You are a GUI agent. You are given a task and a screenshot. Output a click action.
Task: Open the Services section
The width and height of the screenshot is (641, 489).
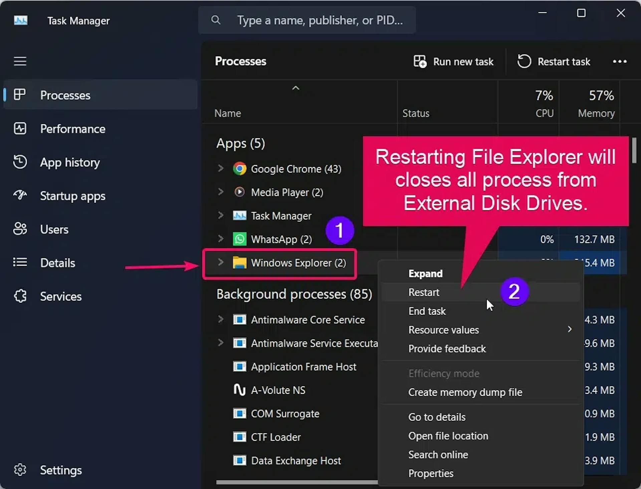pyautogui.click(x=61, y=296)
